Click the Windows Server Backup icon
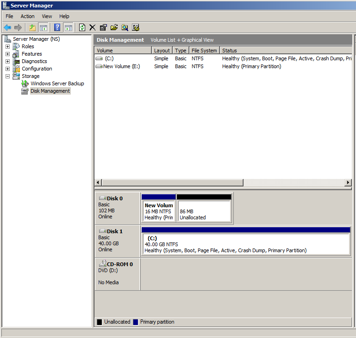 [25, 83]
